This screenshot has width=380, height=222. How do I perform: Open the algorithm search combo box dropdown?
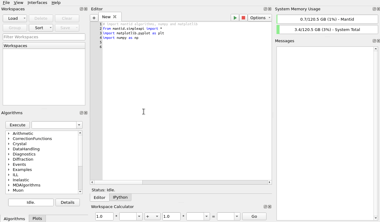(79, 125)
